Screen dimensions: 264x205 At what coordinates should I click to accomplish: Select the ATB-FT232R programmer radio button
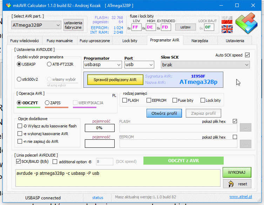[x=49, y=64]
